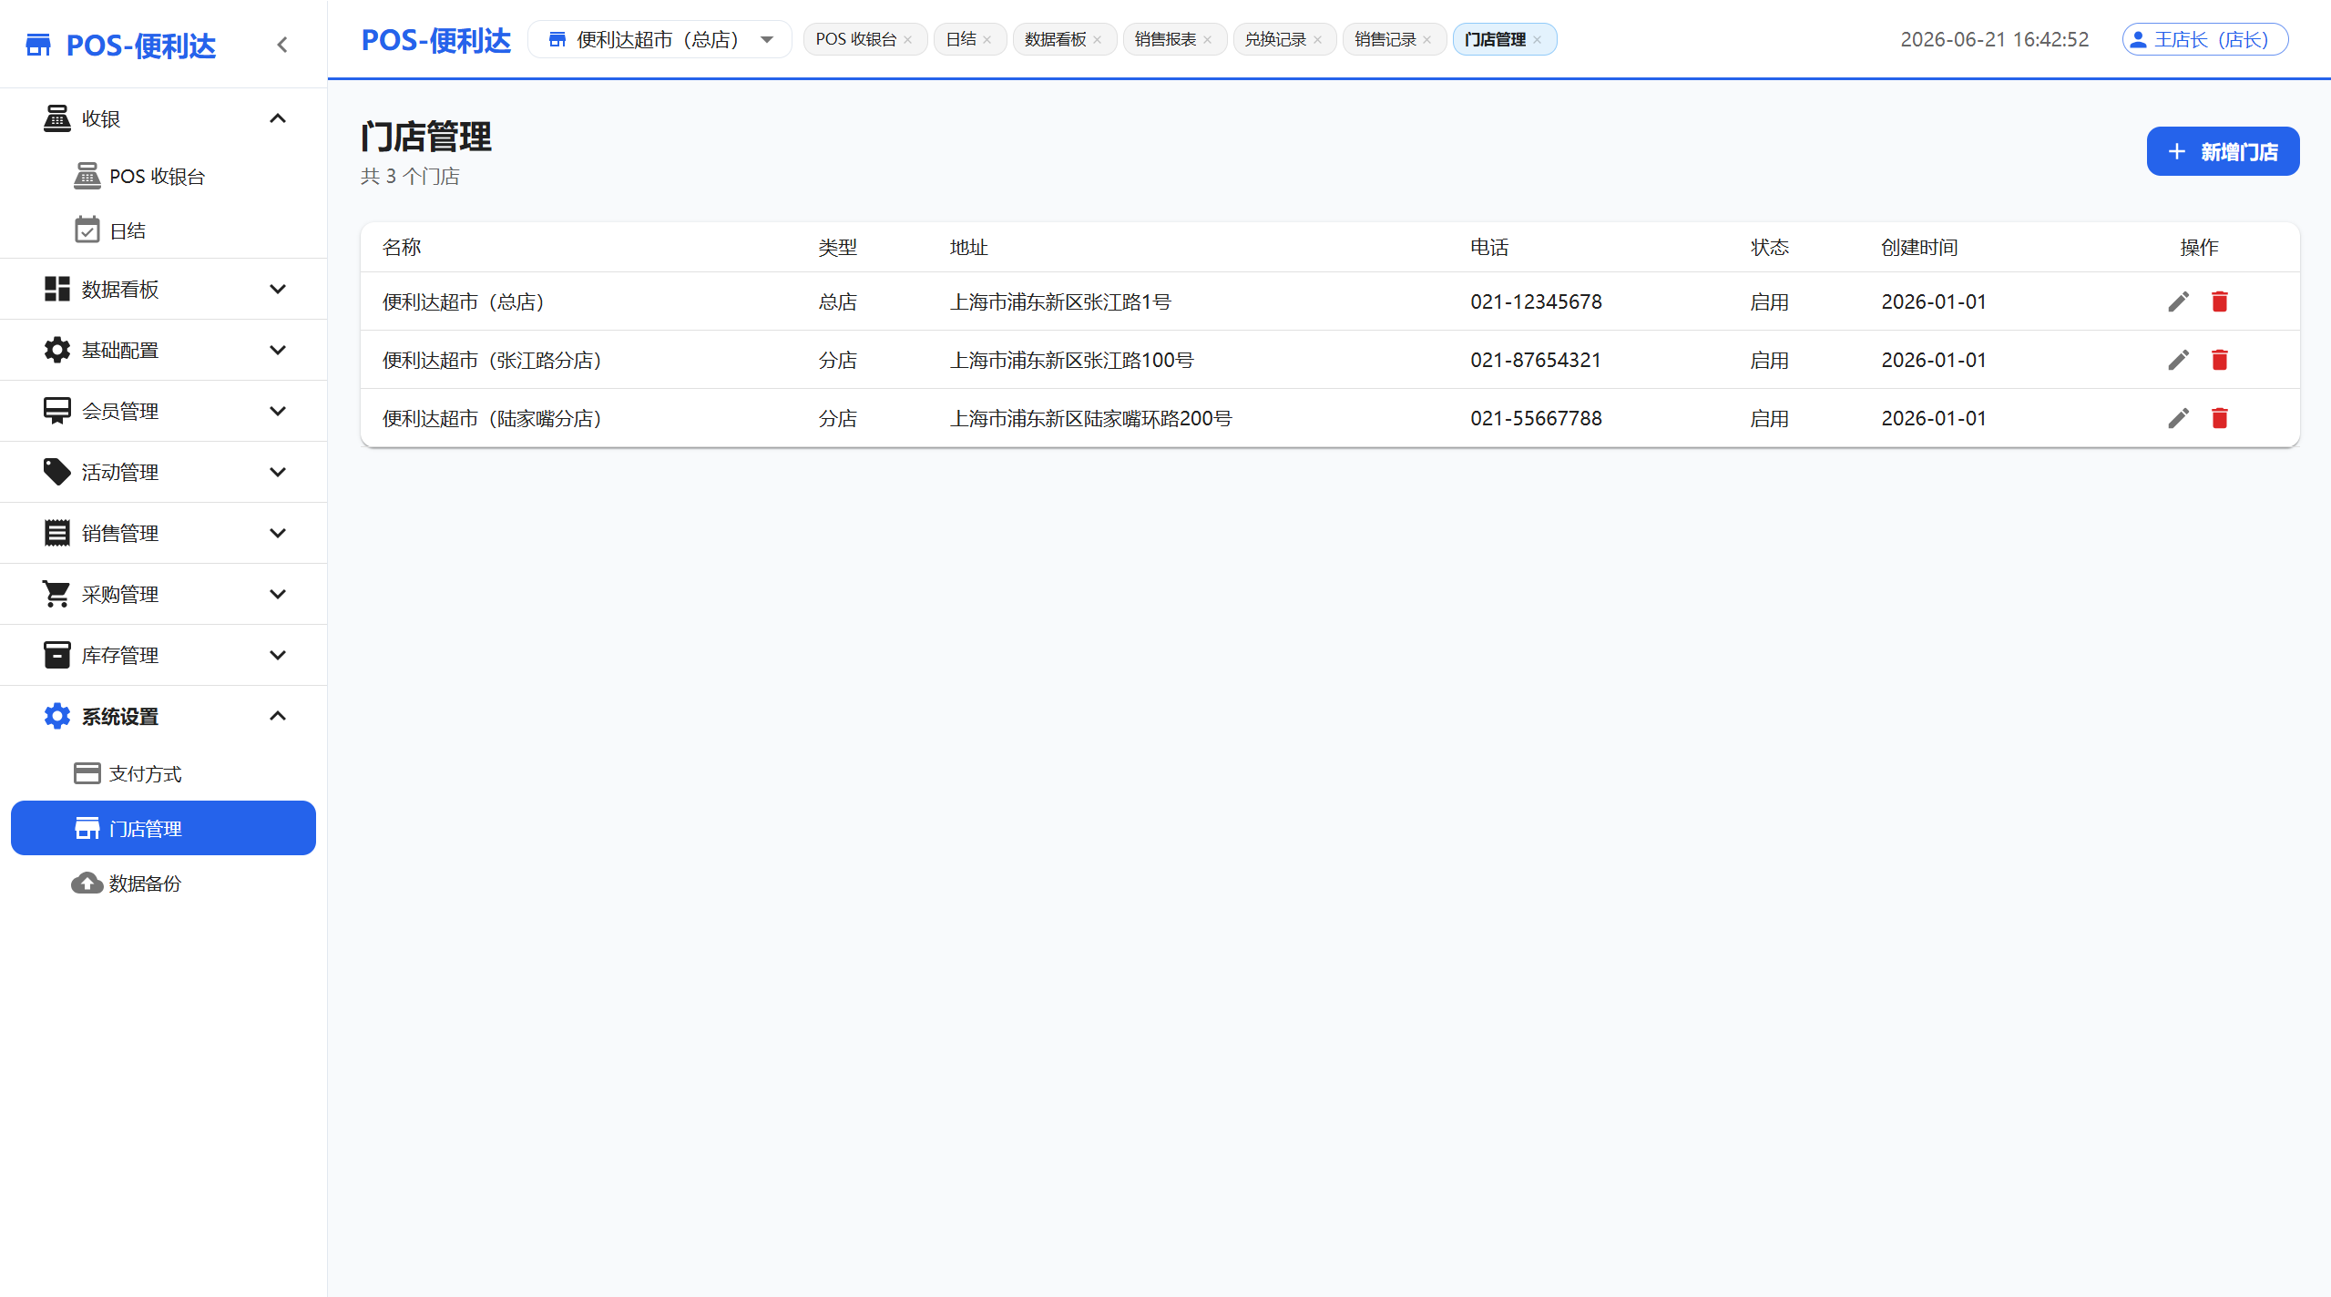Expand the 基础配置 menu chevron

click(x=278, y=350)
